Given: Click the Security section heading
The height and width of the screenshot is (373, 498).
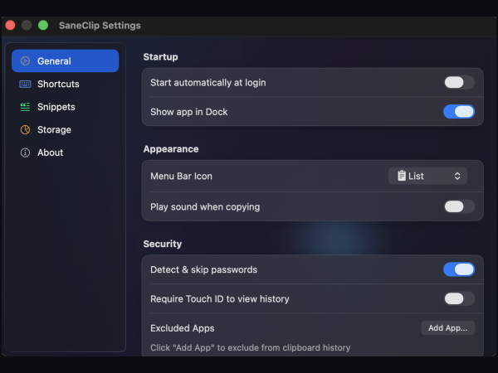Looking at the screenshot, I should click(x=163, y=244).
